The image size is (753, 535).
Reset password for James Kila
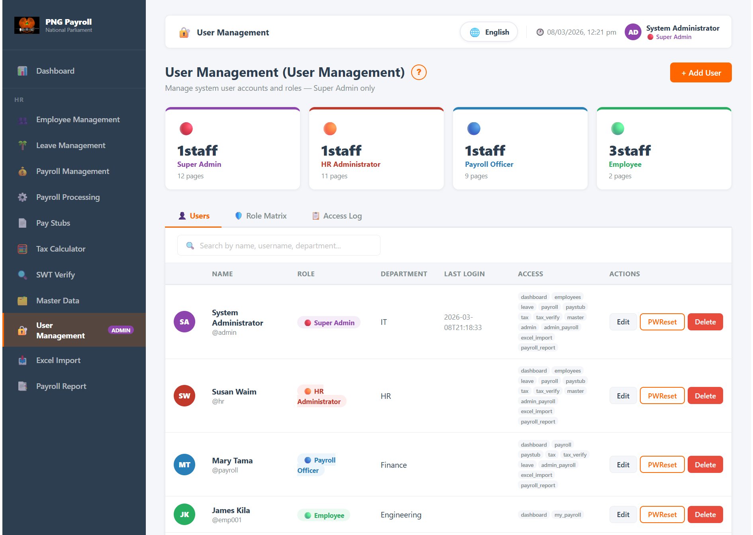pos(662,515)
